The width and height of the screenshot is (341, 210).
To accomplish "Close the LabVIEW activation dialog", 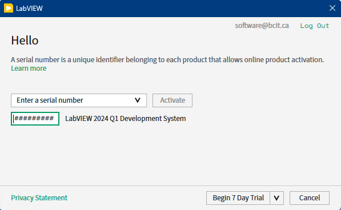I will 332,8.
